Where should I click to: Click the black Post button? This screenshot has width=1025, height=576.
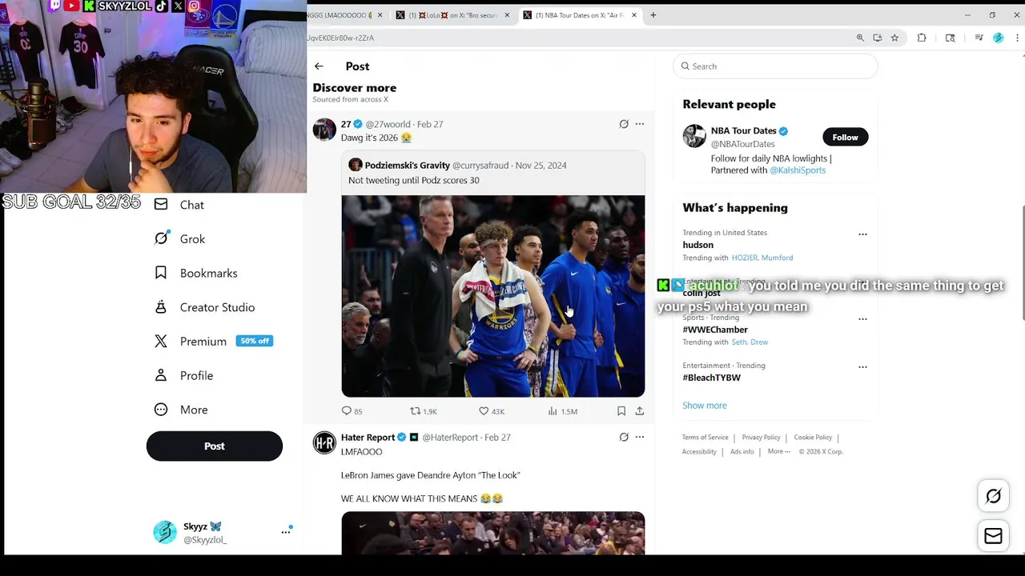[215, 446]
